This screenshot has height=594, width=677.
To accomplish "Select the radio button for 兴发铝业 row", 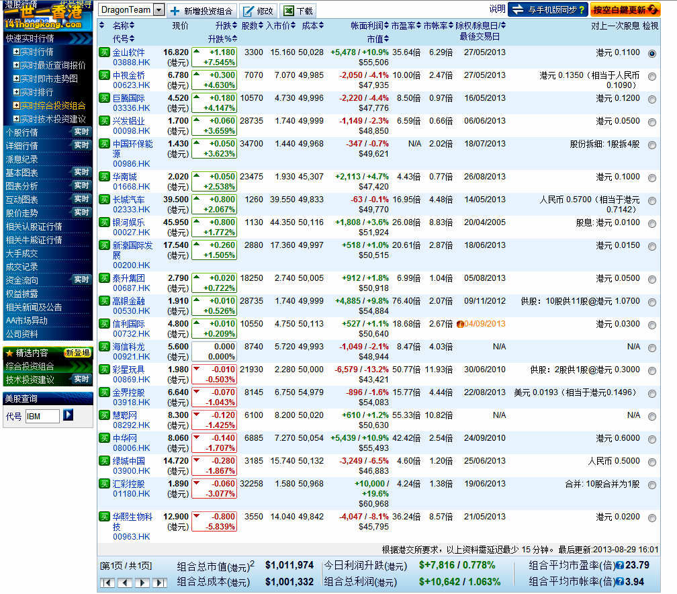I will 652,122.
